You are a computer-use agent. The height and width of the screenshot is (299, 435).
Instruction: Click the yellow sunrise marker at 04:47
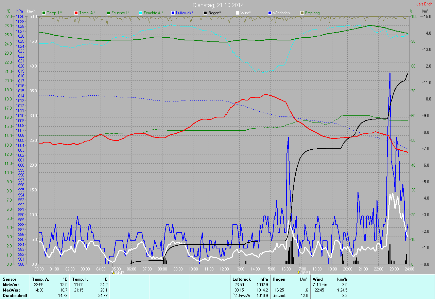click(113, 272)
